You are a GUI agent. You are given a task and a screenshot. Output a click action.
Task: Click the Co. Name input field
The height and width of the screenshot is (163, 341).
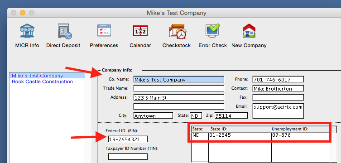point(179,79)
